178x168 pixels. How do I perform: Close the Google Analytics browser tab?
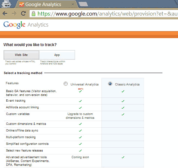point(73,4)
